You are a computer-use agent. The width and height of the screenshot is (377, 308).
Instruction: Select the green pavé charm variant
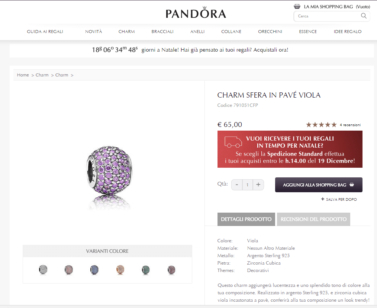pos(146,269)
